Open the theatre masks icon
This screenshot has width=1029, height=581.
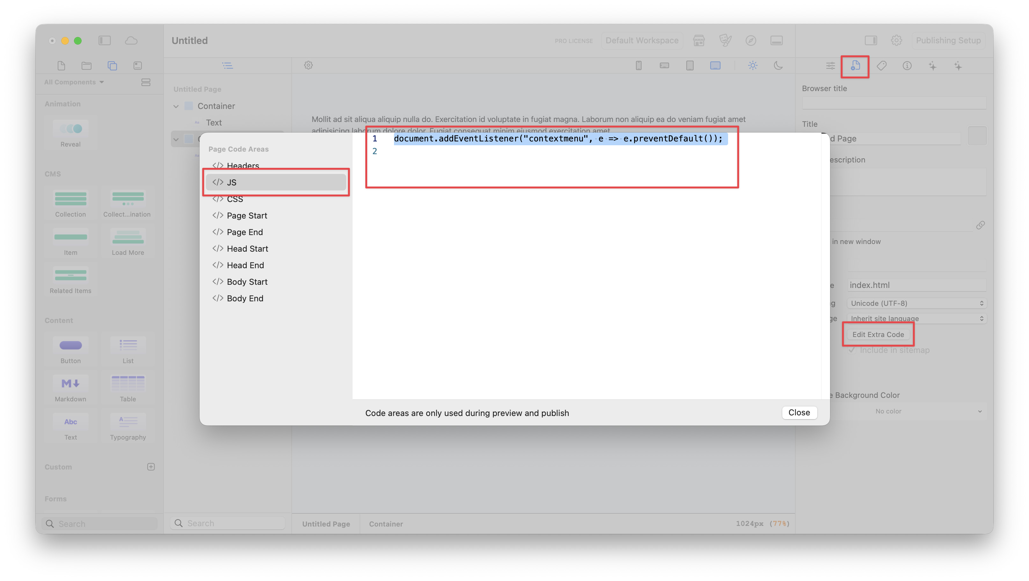(726, 40)
